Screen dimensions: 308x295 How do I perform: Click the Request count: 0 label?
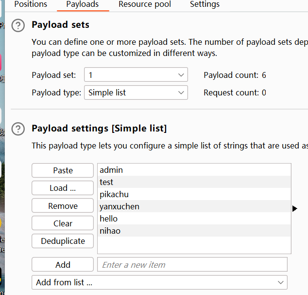tap(235, 92)
